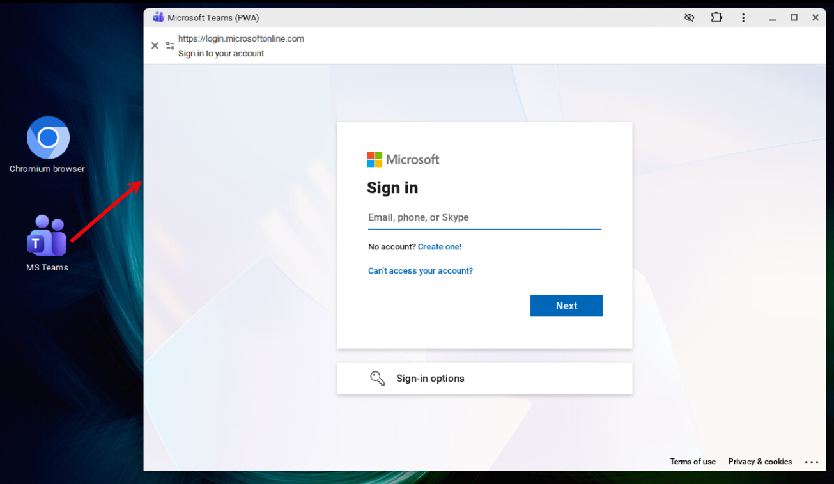Click the login.microsoftonline.com URL text
Viewport: 834px width, 484px height.
pyautogui.click(x=241, y=38)
